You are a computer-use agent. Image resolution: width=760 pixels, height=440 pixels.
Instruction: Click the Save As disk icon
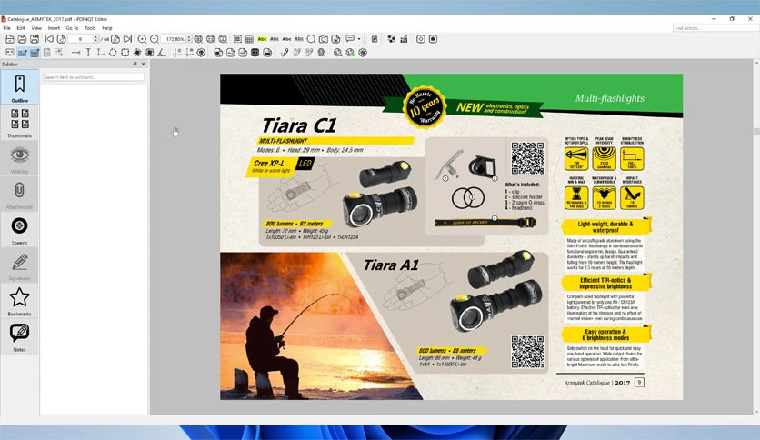35,39
